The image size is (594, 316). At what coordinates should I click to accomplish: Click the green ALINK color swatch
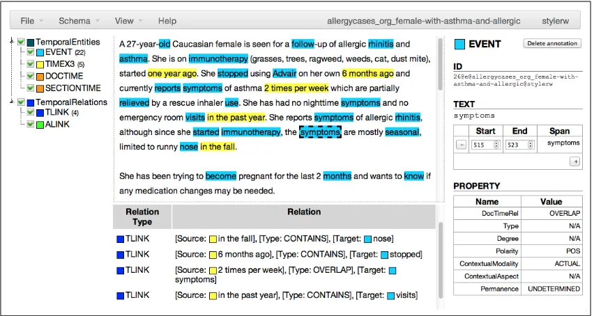pos(40,125)
